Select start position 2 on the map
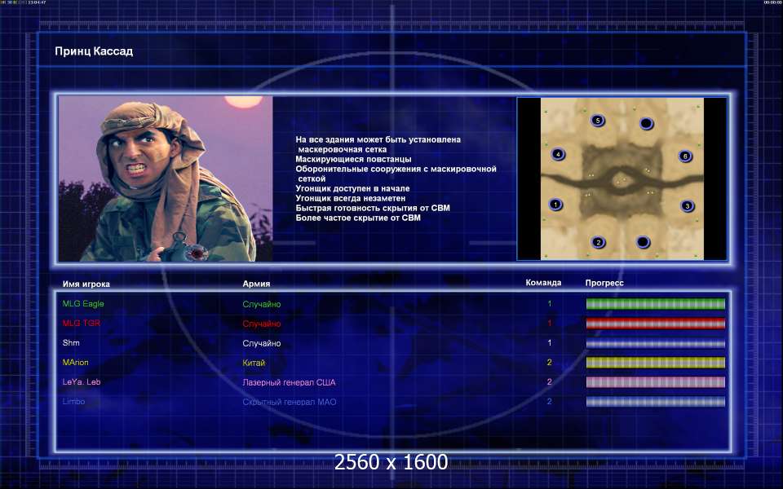 click(x=598, y=243)
